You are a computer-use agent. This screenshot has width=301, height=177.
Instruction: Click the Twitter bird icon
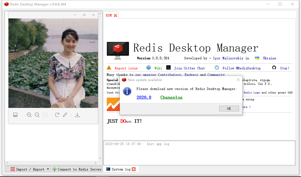click(217, 67)
